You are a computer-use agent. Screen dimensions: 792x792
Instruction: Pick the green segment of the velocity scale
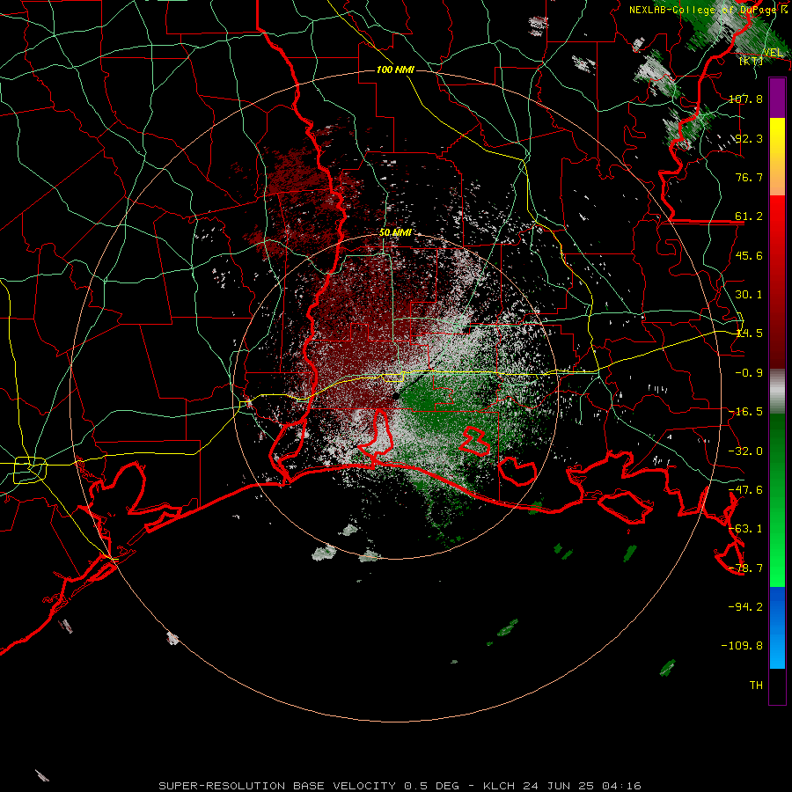pos(777,500)
